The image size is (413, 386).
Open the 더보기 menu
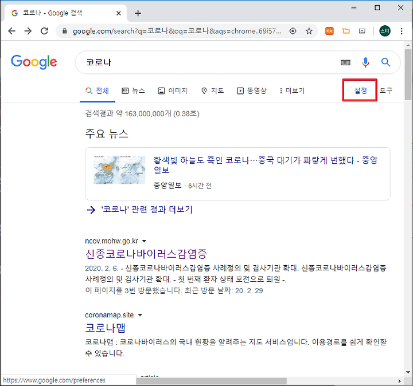292,90
